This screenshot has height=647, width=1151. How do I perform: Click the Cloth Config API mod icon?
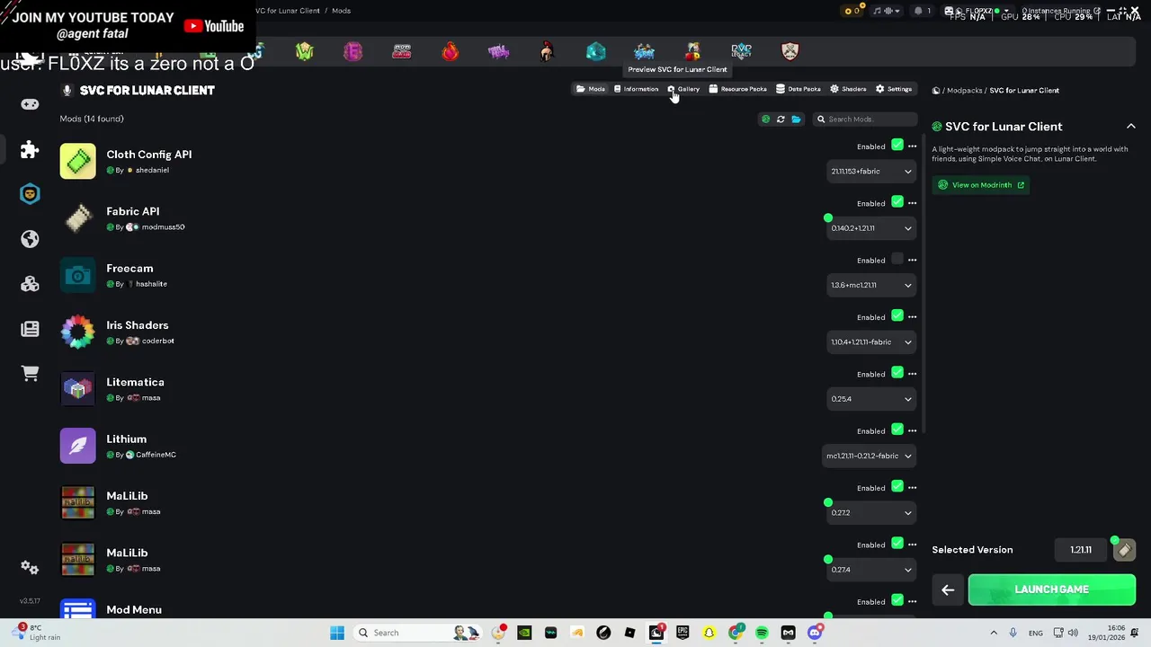coord(77,162)
